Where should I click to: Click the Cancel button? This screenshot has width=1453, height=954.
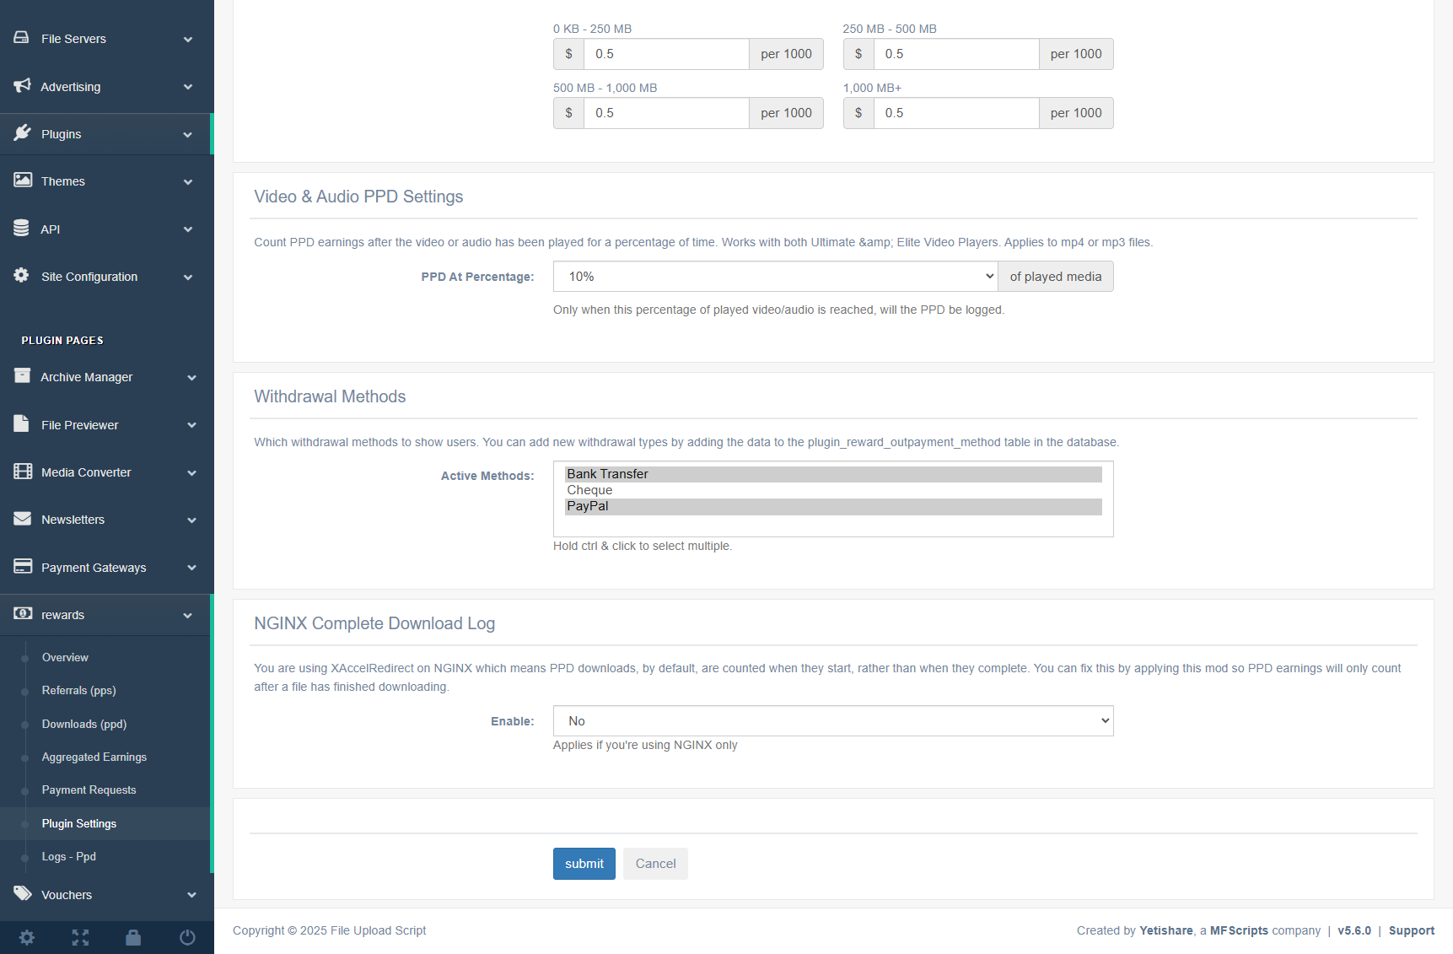pos(655,864)
